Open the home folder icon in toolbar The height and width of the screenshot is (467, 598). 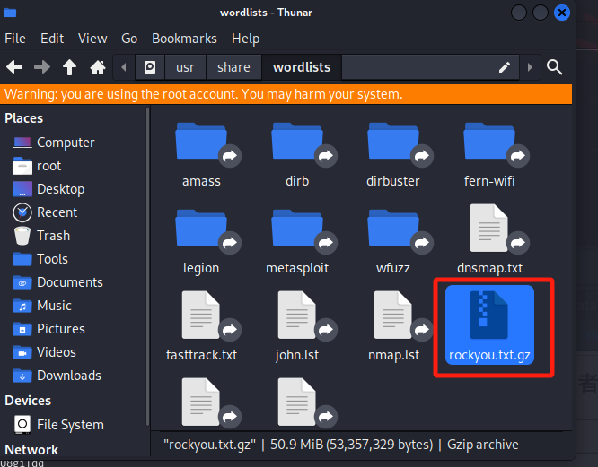(x=98, y=67)
